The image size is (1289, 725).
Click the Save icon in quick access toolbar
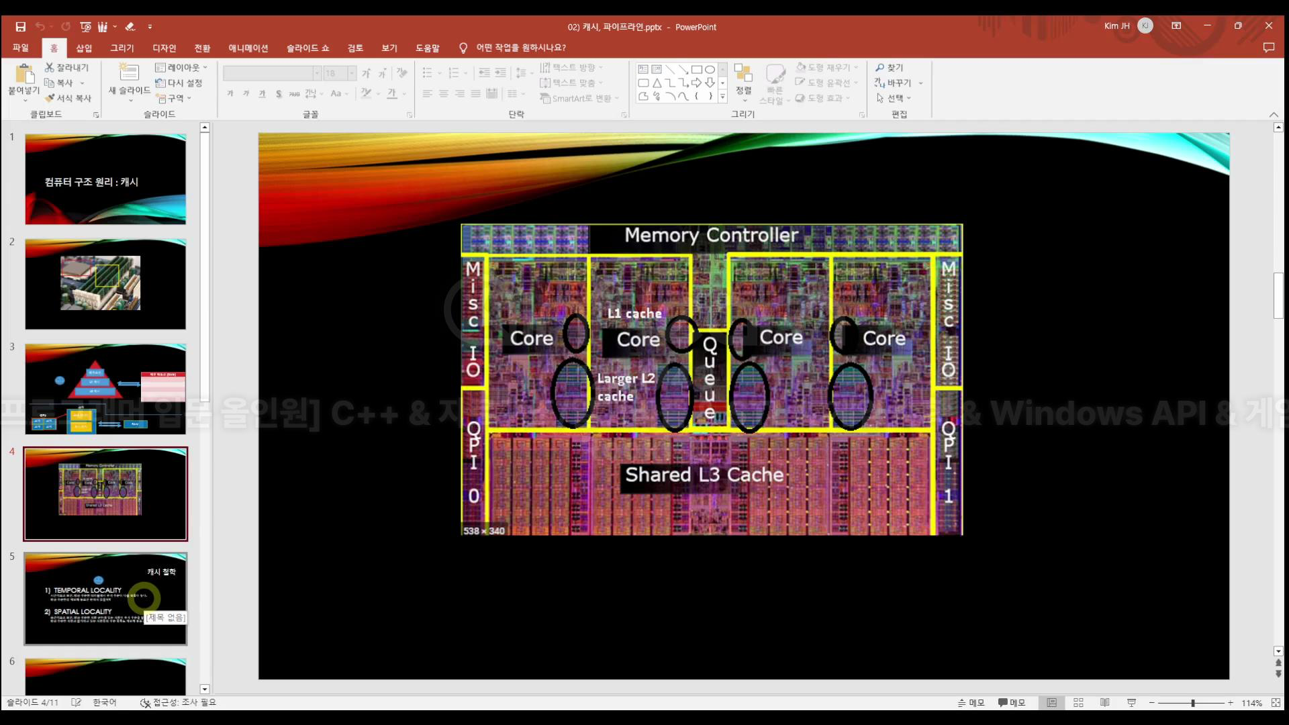pyautogui.click(x=20, y=27)
